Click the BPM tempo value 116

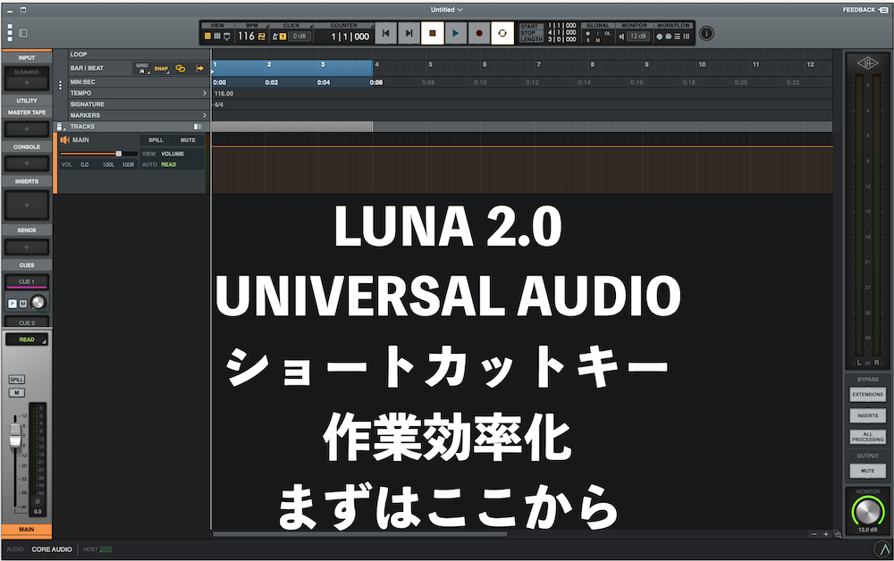(x=245, y=36)
